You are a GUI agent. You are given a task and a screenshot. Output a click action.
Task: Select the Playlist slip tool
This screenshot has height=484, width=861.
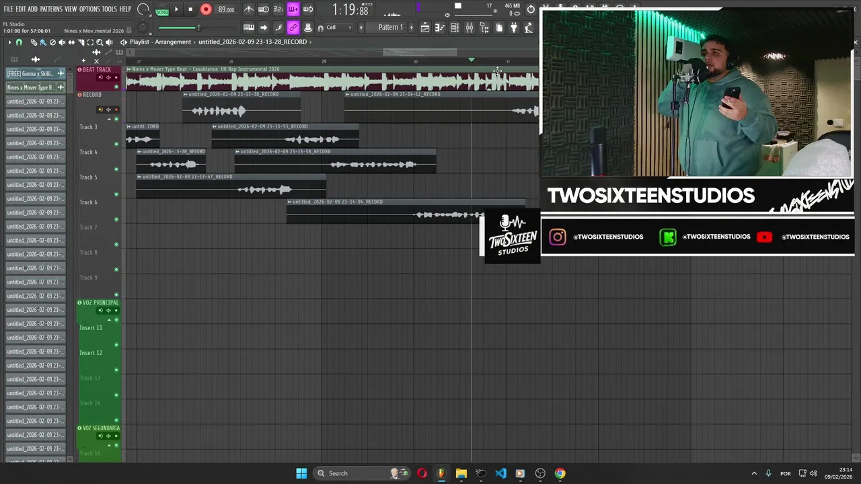tap(71, 42)
